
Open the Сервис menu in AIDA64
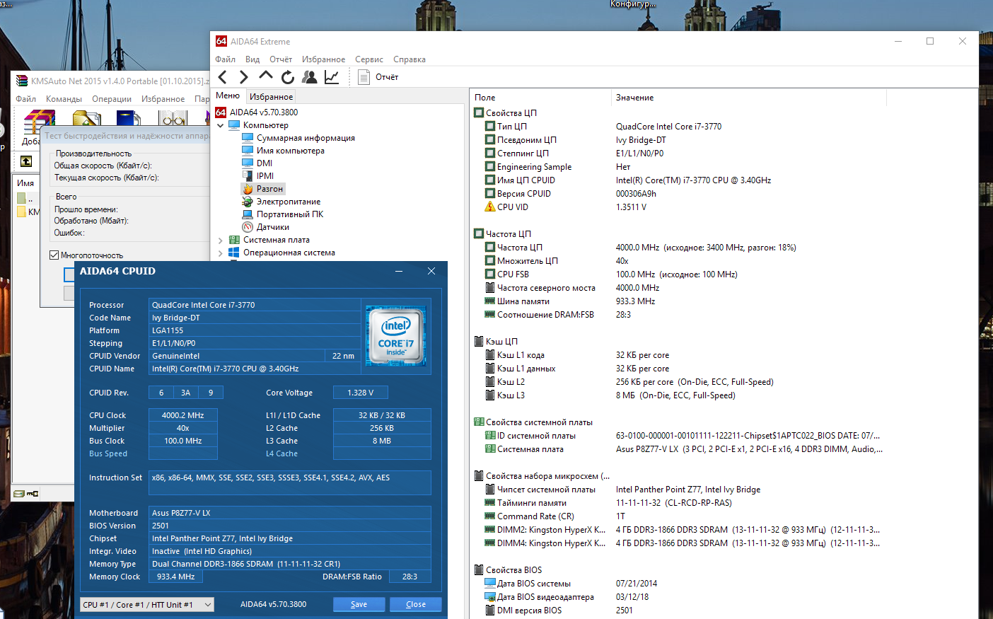pos(369,59)
